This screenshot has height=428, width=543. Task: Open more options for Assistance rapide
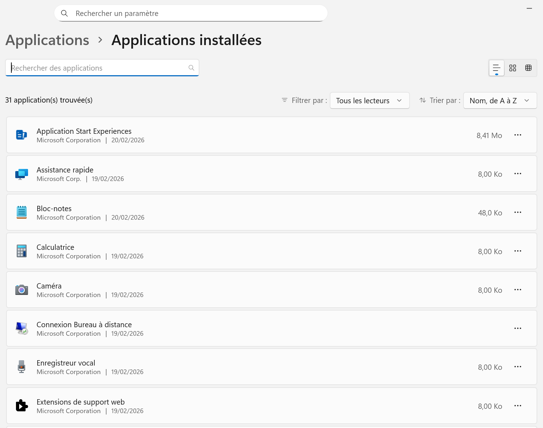point(518,174)
